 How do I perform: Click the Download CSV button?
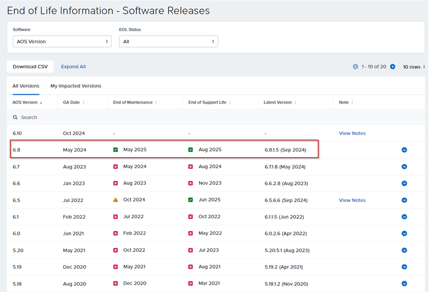point(30,67)
